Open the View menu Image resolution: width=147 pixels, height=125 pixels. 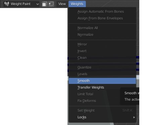click(62, 4)
